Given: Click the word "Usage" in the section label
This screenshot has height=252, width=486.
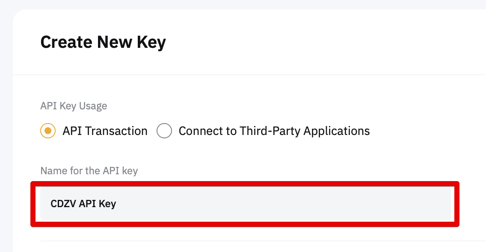Looking at the screenshot, I should 93,106.
